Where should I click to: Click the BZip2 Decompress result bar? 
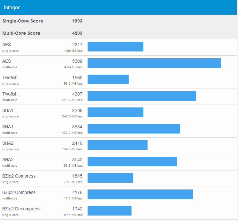click(x=109, y=211)
